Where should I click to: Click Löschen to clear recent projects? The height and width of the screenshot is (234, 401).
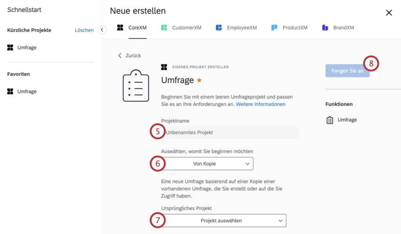pyautogui.click(x=84, y=30)
